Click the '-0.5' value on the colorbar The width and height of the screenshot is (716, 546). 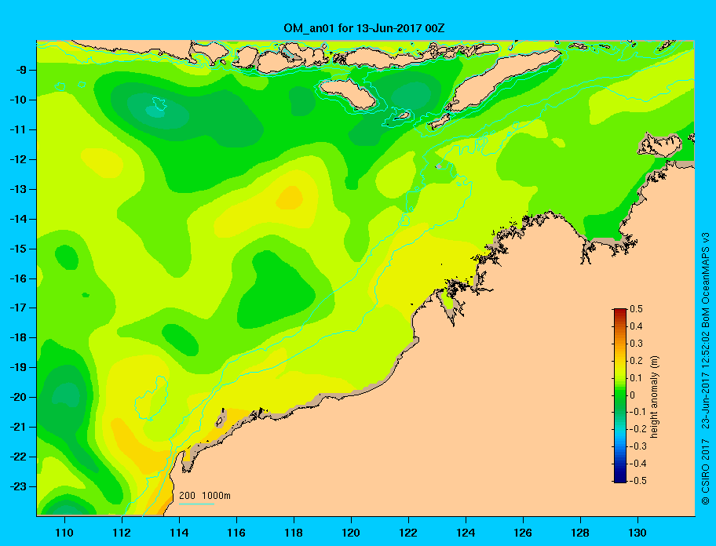coord(638,481)
